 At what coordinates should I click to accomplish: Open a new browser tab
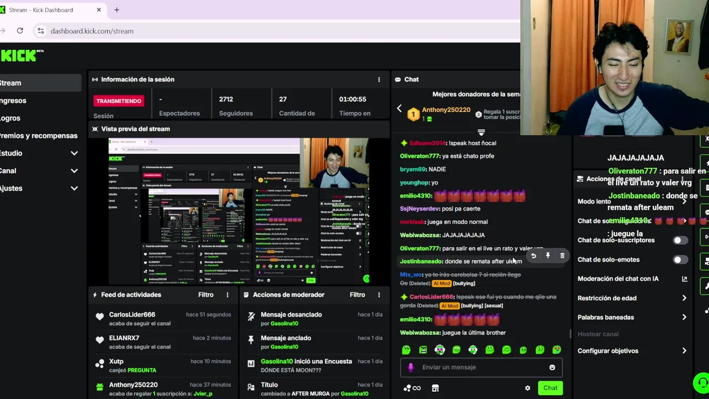(x=116, y=10)
